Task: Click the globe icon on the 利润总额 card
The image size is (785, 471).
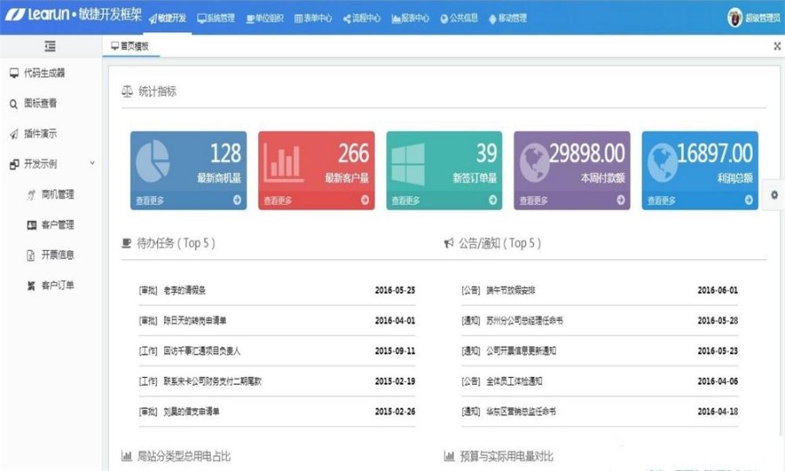Action: pos(662,163)
